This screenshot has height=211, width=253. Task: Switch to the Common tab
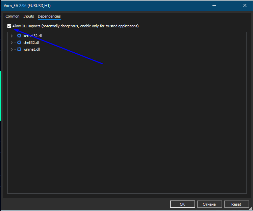tap(12, 16)
